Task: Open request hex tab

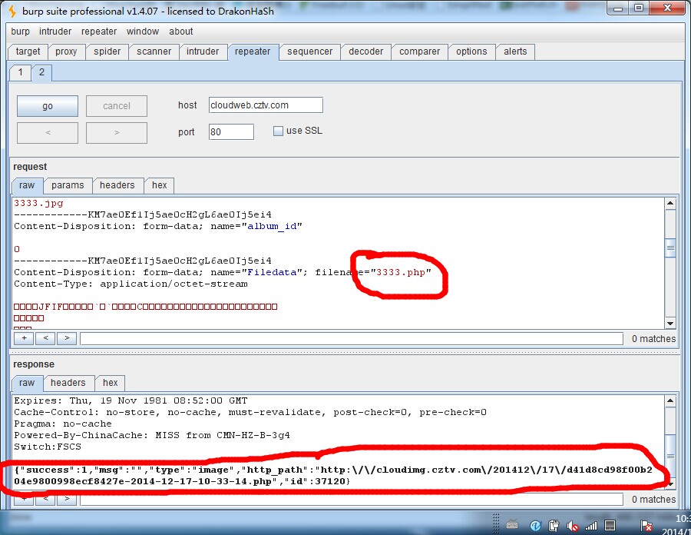Action: pyautogui.click(x=160, y=185)
